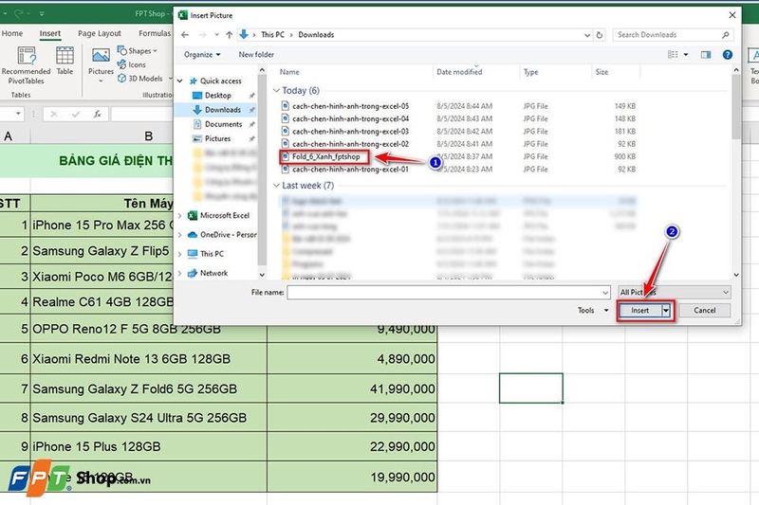Expand the Network tree node
This screenshot has height=505, width=759.
tap(180, 273)
